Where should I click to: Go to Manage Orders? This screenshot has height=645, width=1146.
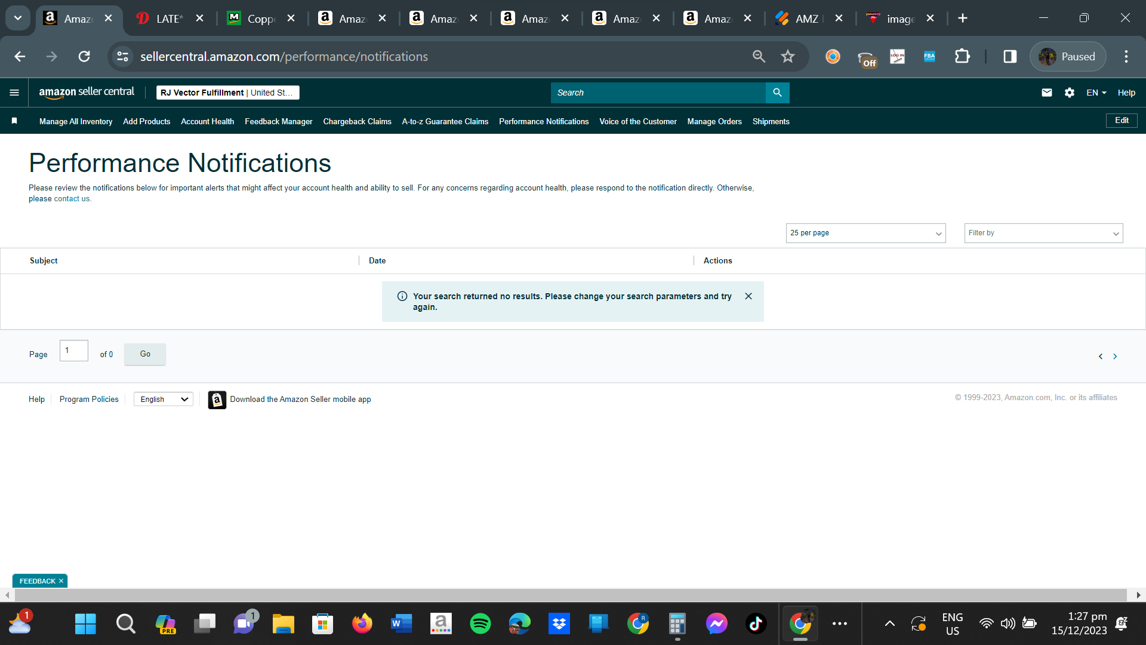tap(714, 121)
